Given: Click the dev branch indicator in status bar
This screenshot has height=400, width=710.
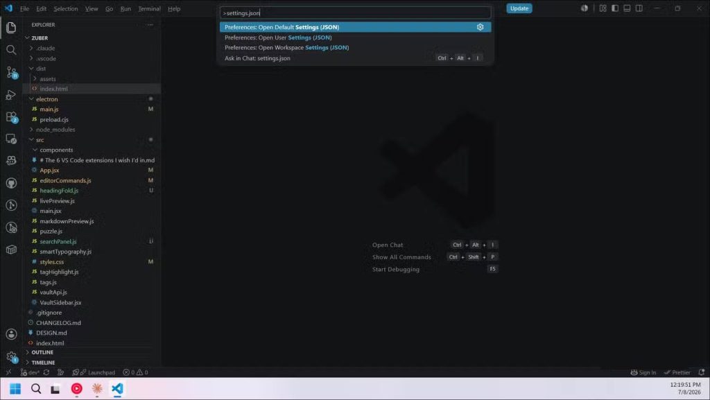Looking at the screenshot, I should pos(30,372).
